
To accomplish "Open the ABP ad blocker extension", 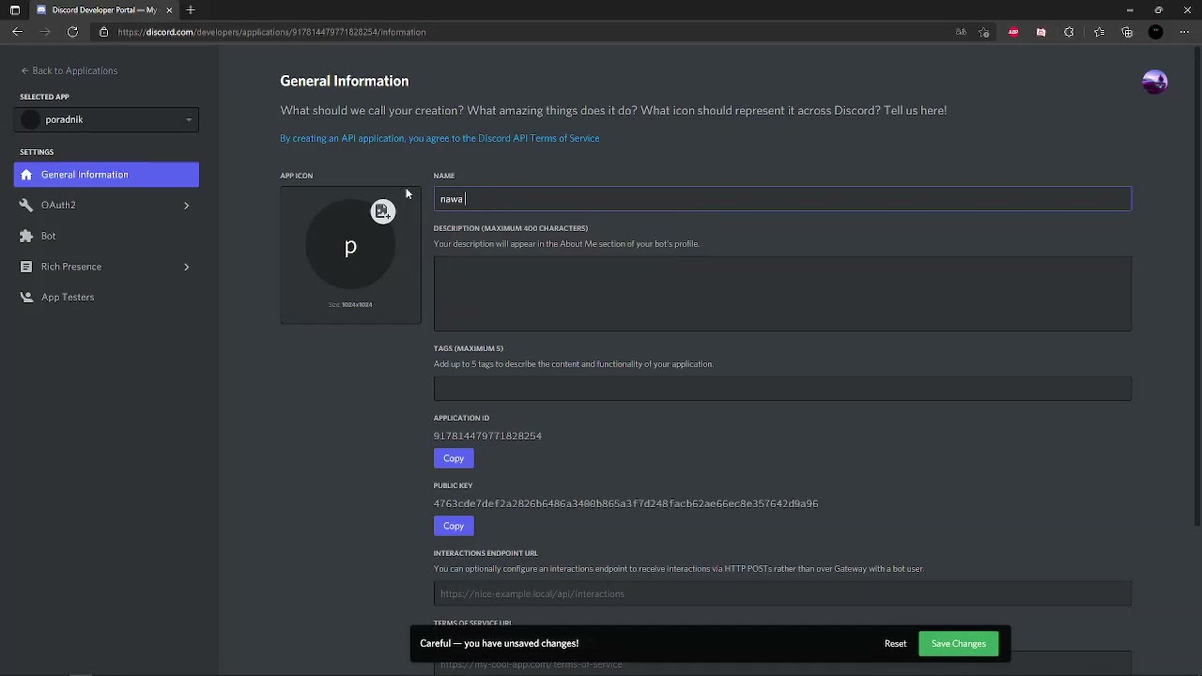I will pos(1012,32).
